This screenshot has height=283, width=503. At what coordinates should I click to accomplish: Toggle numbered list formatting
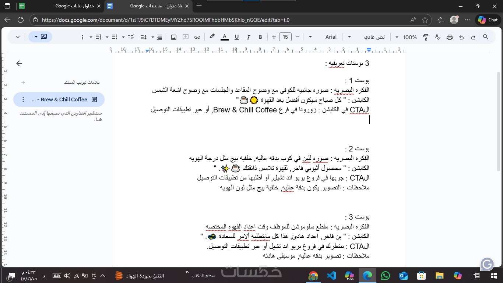pos(98,37)
